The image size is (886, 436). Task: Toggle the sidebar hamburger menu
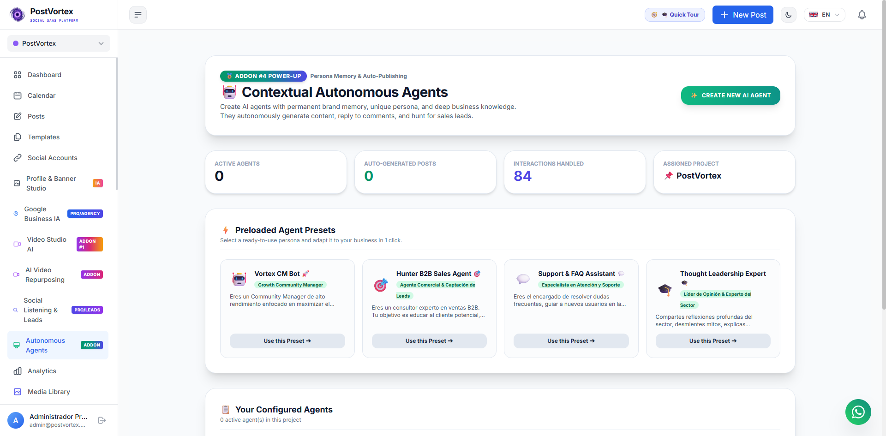(x=138, y=15)
